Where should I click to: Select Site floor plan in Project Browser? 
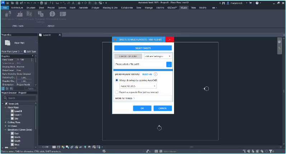click(x=17, y=118)
